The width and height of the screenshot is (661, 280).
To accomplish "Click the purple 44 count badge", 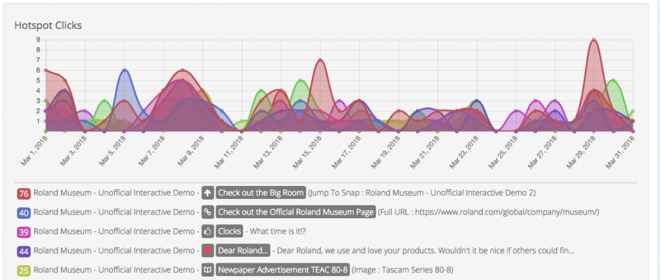I will [x=24, y=251].
